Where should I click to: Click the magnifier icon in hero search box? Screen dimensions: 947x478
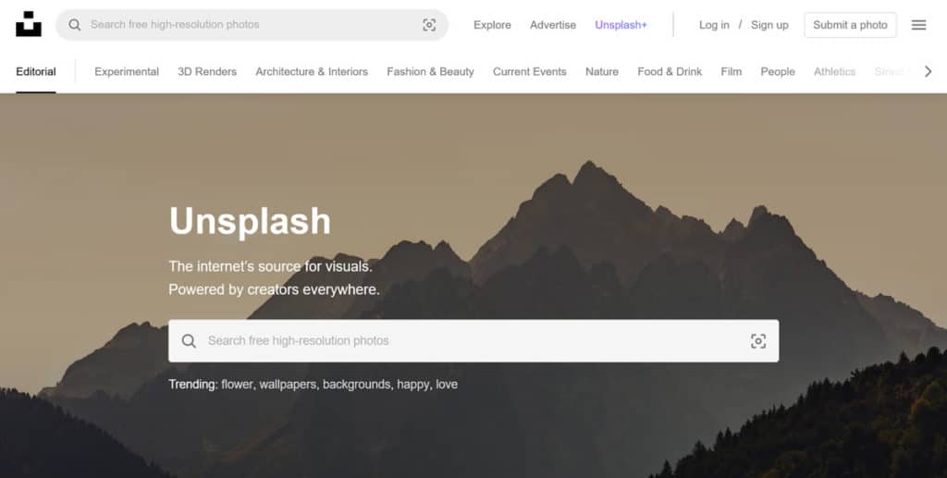(189, 341)
